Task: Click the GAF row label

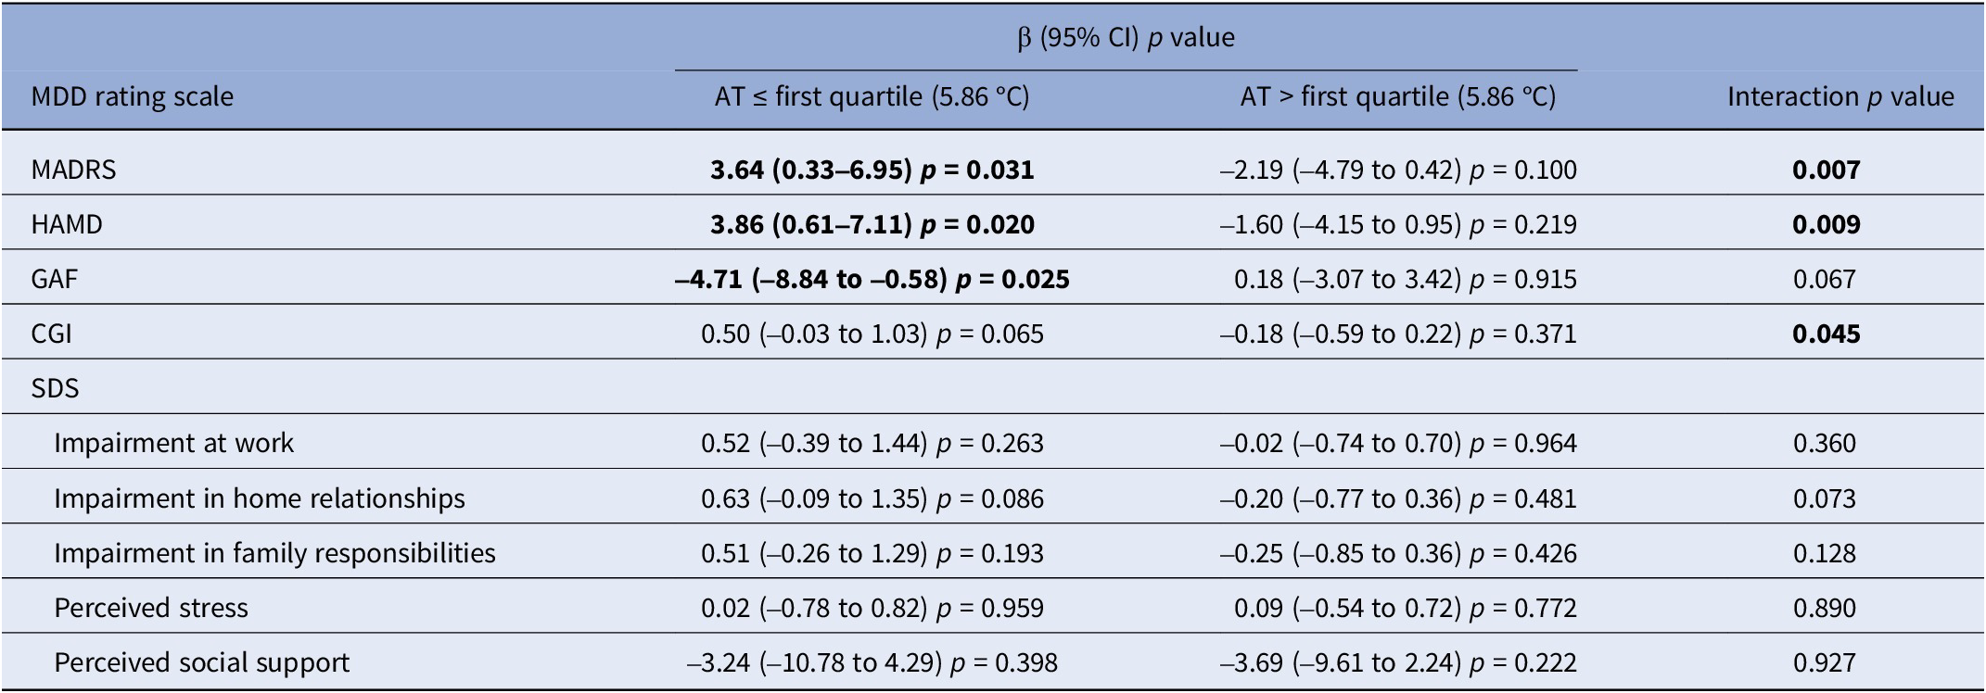Action: tap(55, 280)
